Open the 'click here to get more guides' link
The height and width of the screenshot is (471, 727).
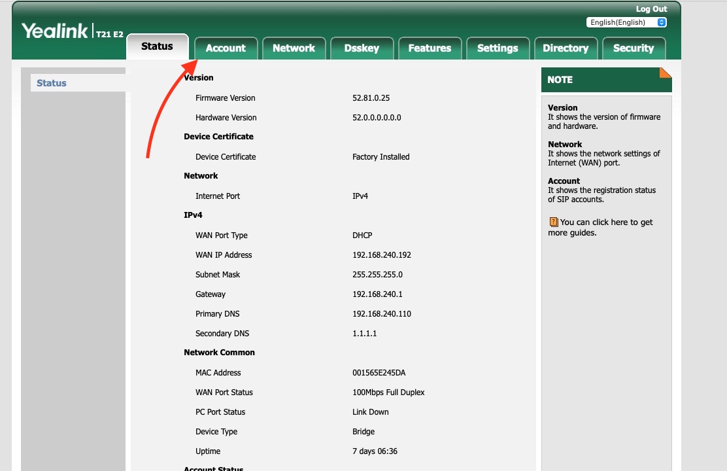[600, 228]
